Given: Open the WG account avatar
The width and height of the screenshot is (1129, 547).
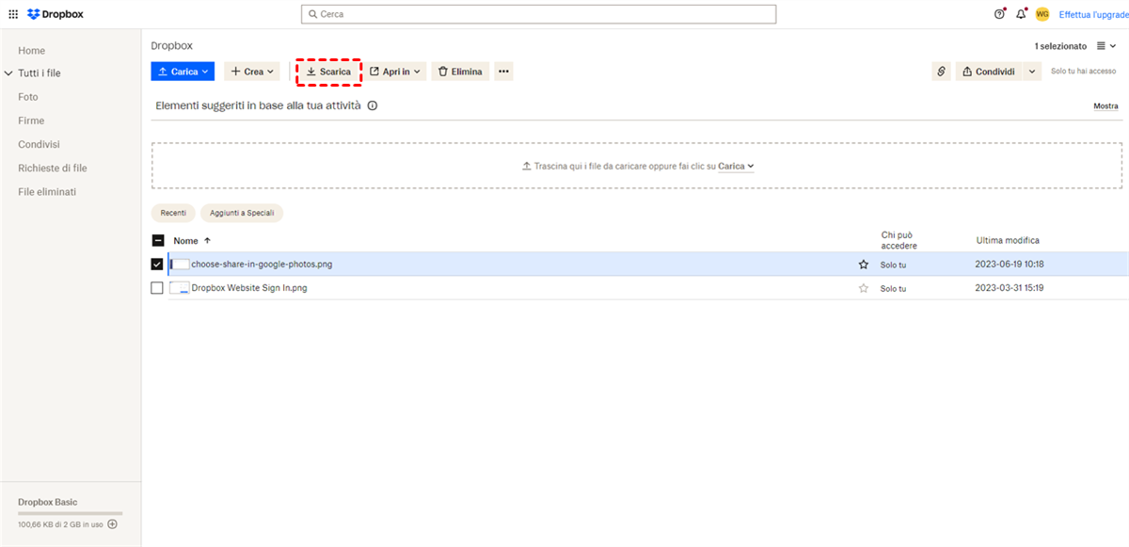Looking at the screenshot, I should click(x=1042, y=14).
